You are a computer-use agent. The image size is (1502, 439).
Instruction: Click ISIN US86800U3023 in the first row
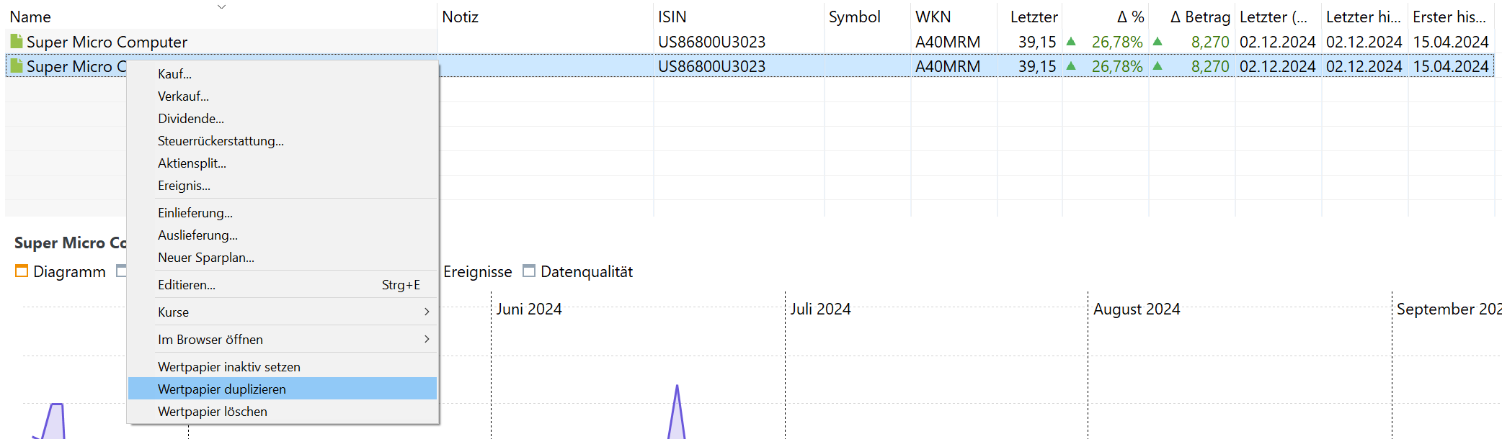click(x=711, y=42)
